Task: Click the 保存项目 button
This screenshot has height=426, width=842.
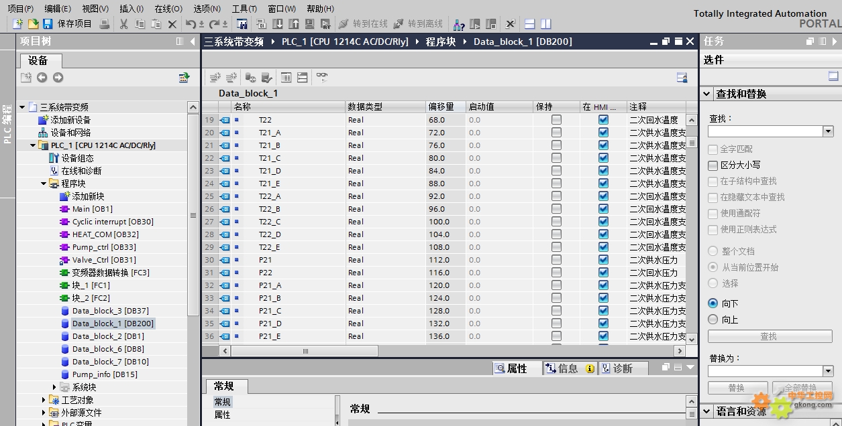Action: point(68,24)
